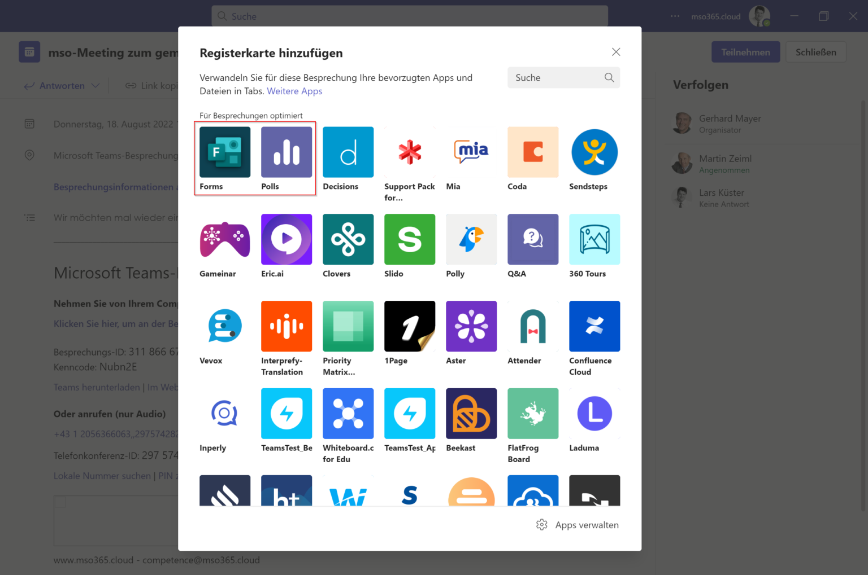Viewport: 868px width, 575px height.
Task: Choose the TeamsTest_Be app
Action: (286, 414)
